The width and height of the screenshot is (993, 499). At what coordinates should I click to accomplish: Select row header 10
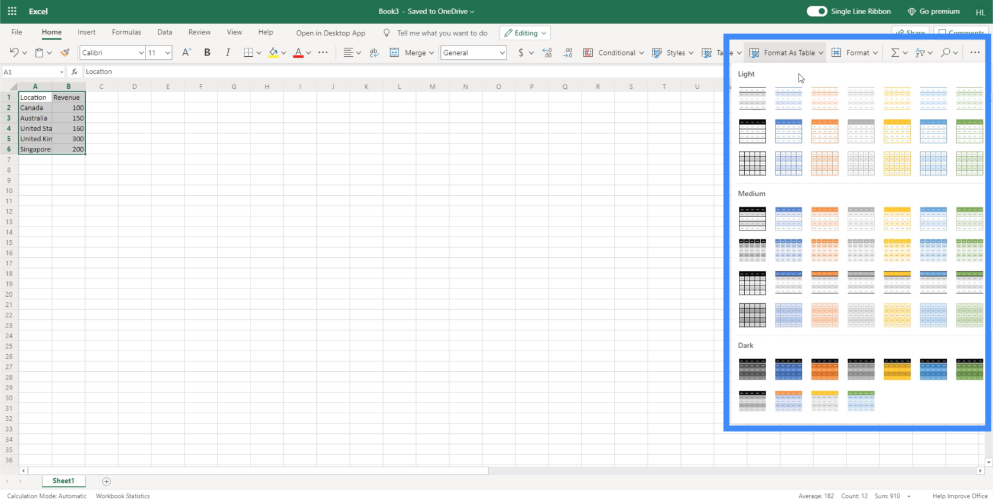(x=9, y=191)
